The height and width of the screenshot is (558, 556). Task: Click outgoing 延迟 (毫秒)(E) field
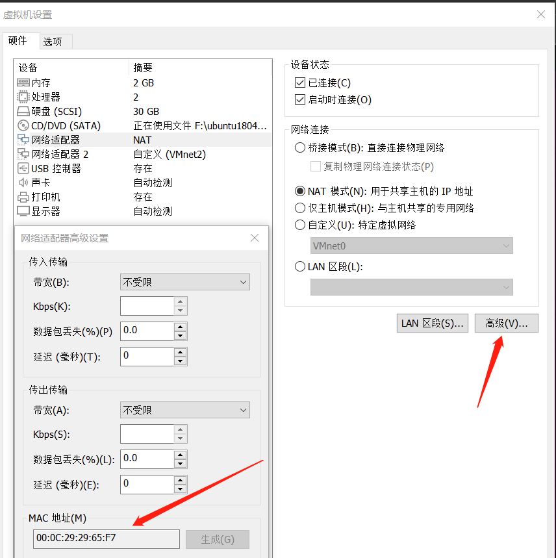[x=147, y=485]
